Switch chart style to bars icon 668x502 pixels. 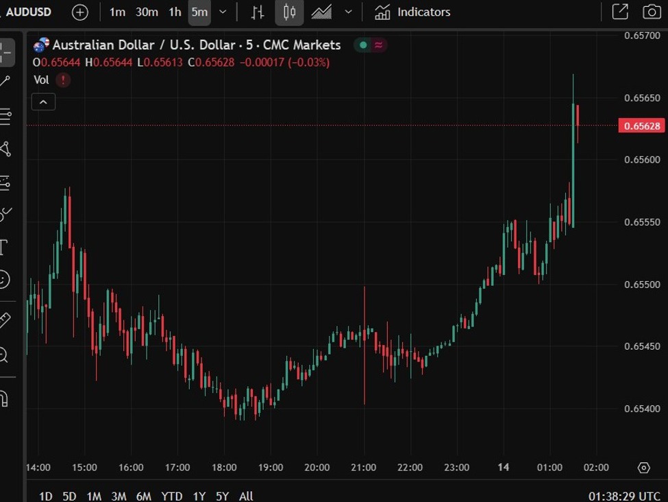point(258,12)
